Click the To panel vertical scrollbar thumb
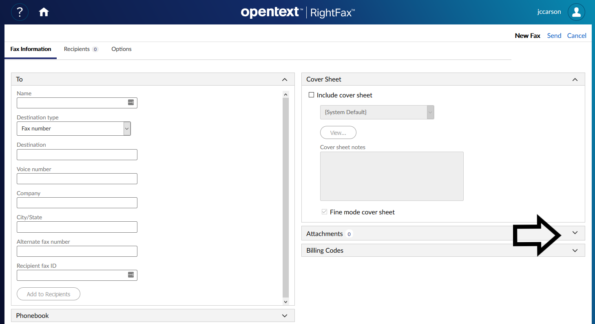This screenshot has height=324, width=595. click(285, 198)
